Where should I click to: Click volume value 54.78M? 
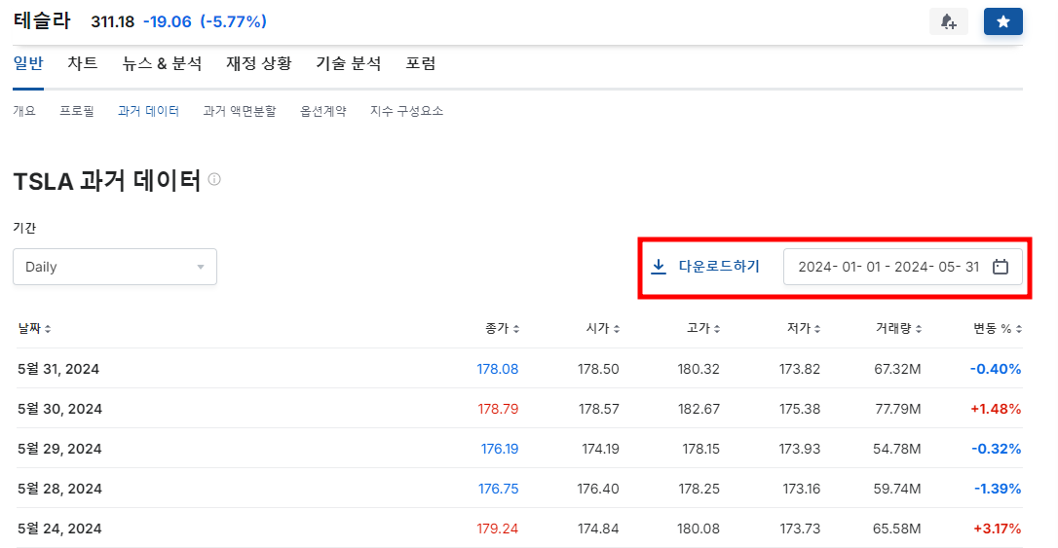[896, 449]
